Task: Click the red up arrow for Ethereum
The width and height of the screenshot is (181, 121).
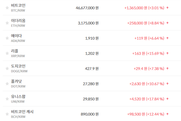Action: coord(168,23)
